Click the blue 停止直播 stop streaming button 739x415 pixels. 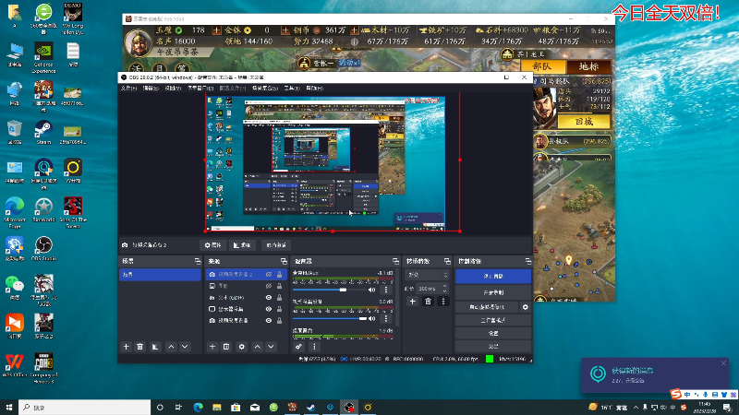[x=493, y=276]
